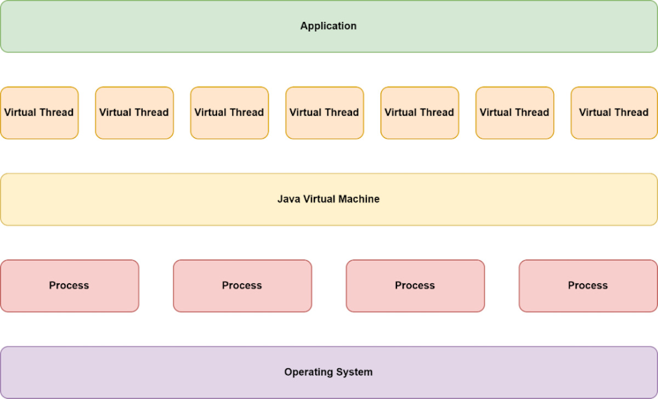This screenshot has width=658, height=399.
Task: Select the Java Virtual Machine label text
Action: click(x=328, y=199)
